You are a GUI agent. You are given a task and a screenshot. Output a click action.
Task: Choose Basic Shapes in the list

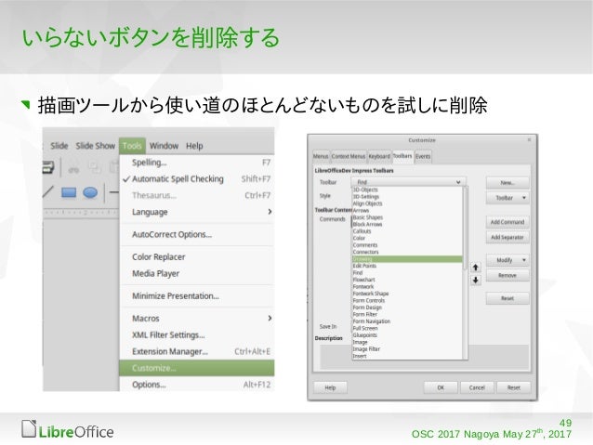407,217
